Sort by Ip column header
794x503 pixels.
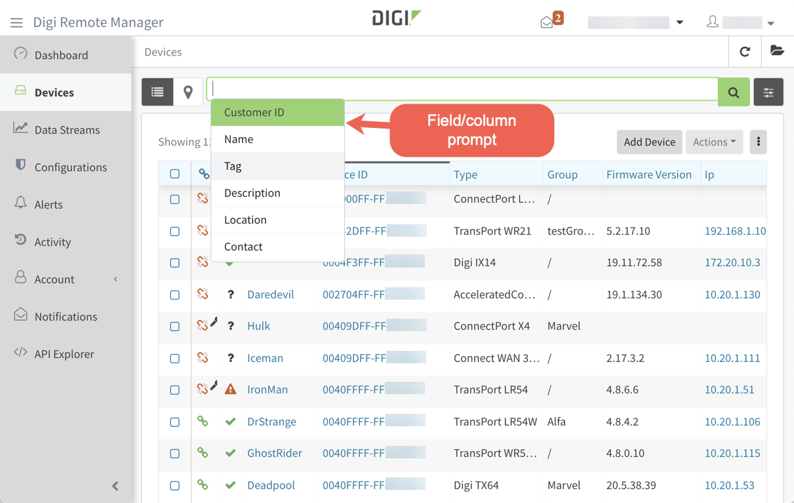[709, 174]
